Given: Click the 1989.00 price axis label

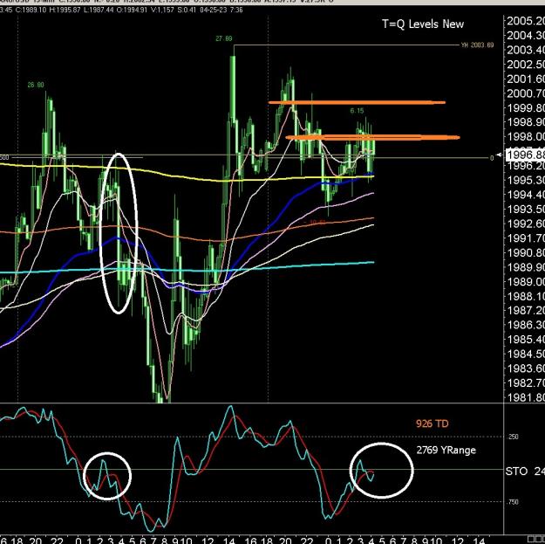Looking at the screenshot, I should coord(526,281).
